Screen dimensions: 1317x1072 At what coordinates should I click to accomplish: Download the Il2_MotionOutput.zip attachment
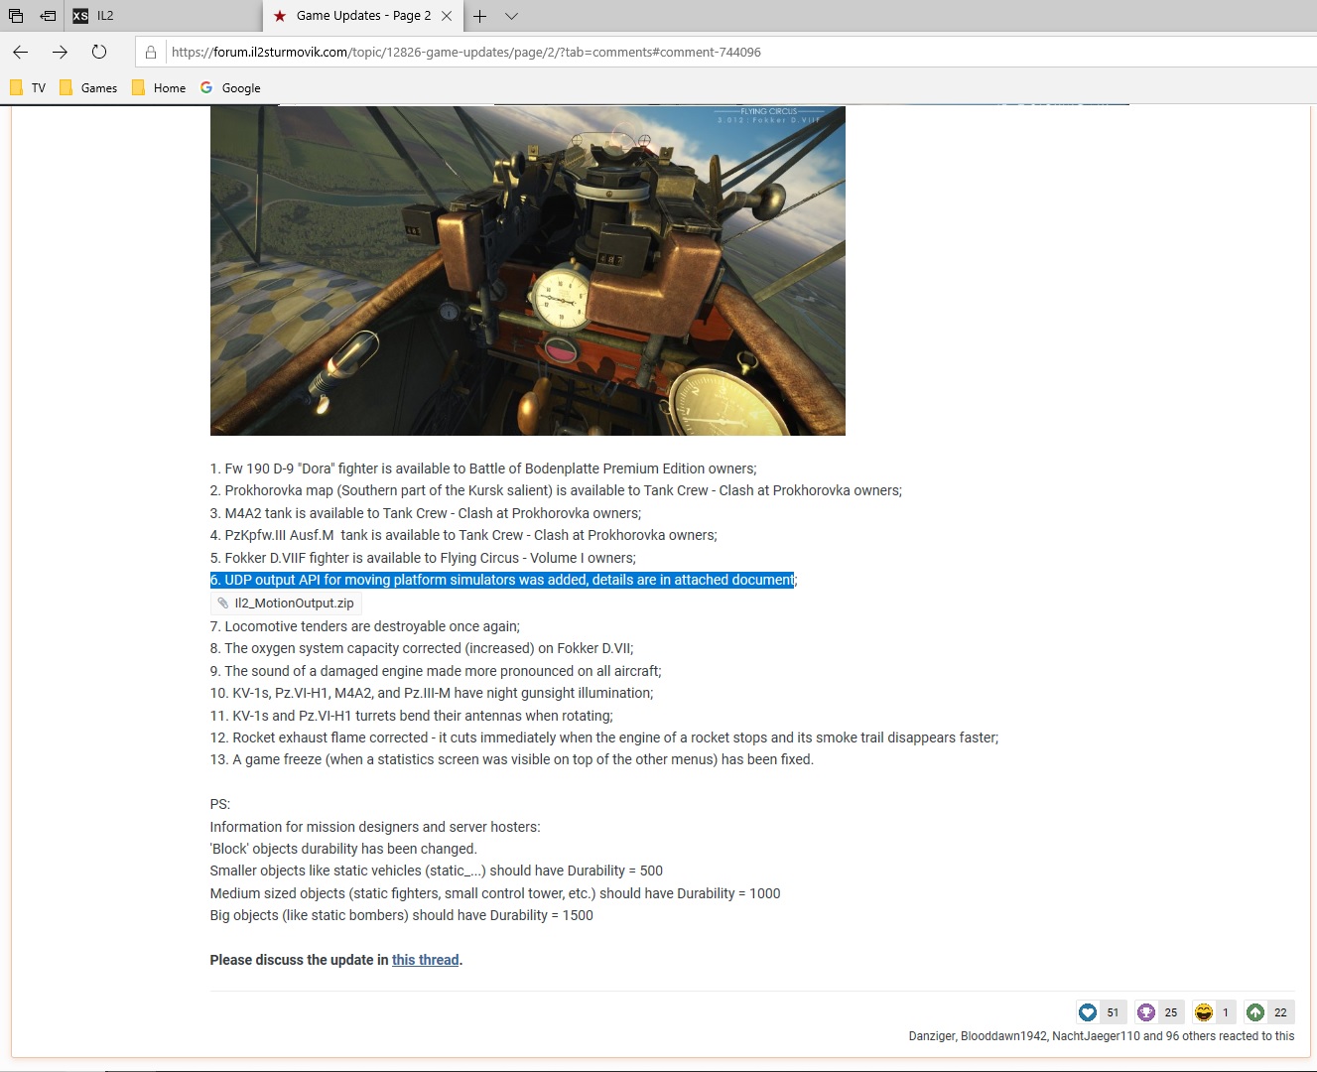pos(294,603)
